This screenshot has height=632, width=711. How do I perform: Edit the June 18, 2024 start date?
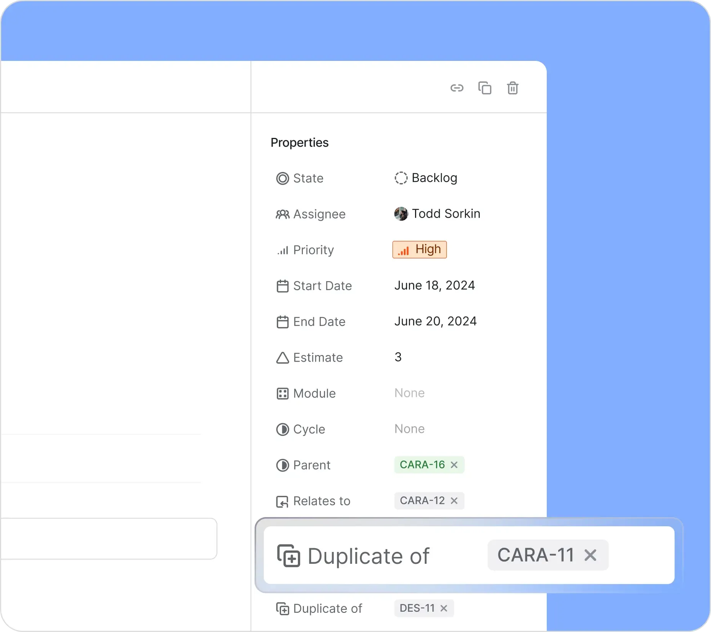point(435,286)
